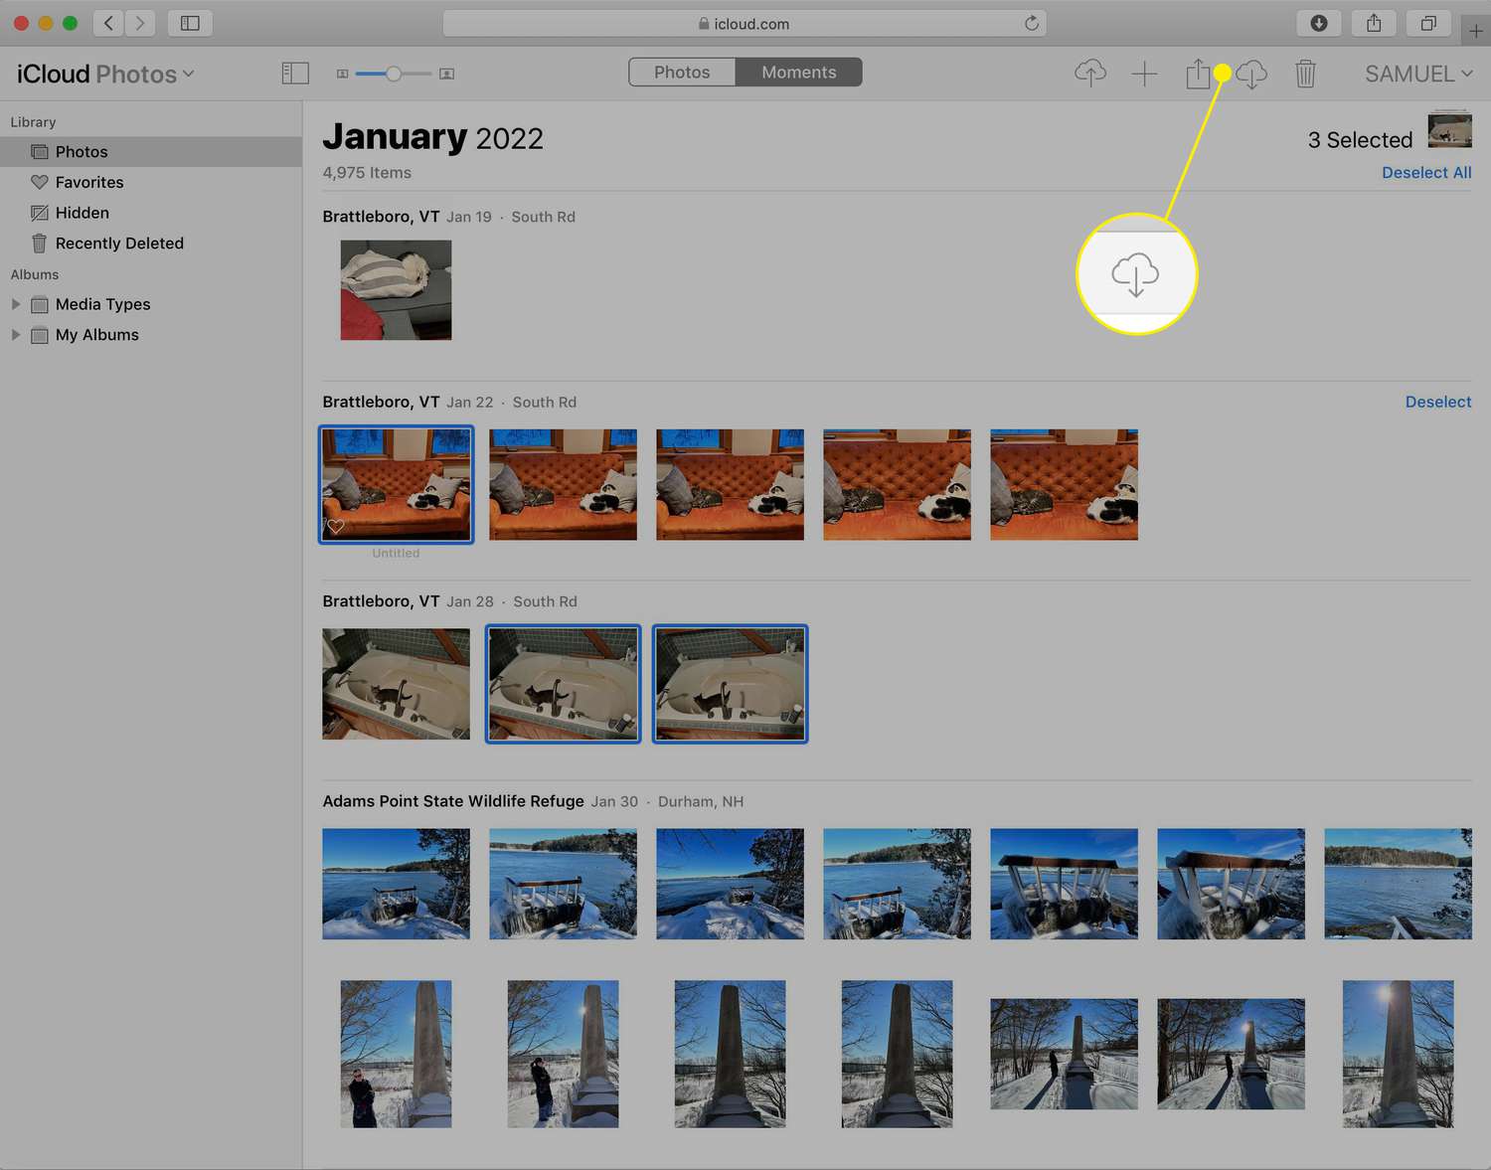
Task: Click Deselect link for Jan 22 moment
Action: coord(1437,402)
